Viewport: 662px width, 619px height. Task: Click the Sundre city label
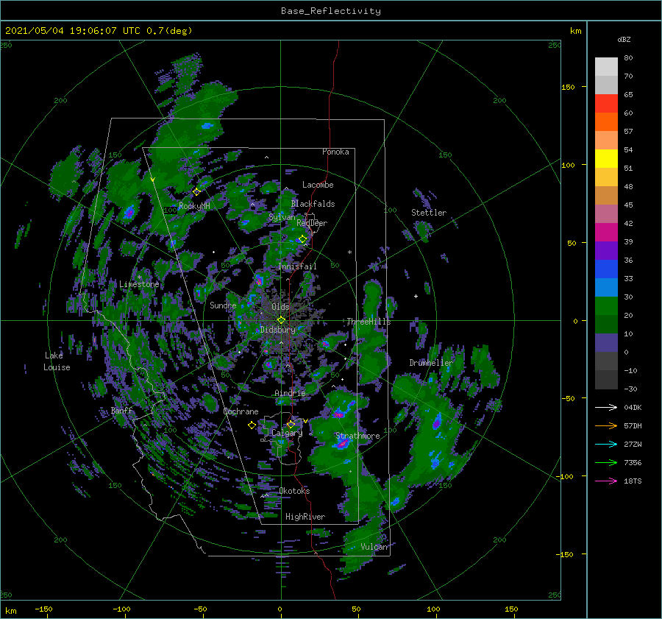click(224, 305)
